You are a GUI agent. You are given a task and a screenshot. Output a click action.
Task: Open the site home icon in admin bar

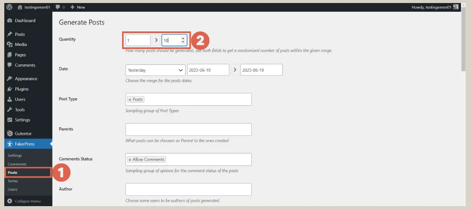20,7
